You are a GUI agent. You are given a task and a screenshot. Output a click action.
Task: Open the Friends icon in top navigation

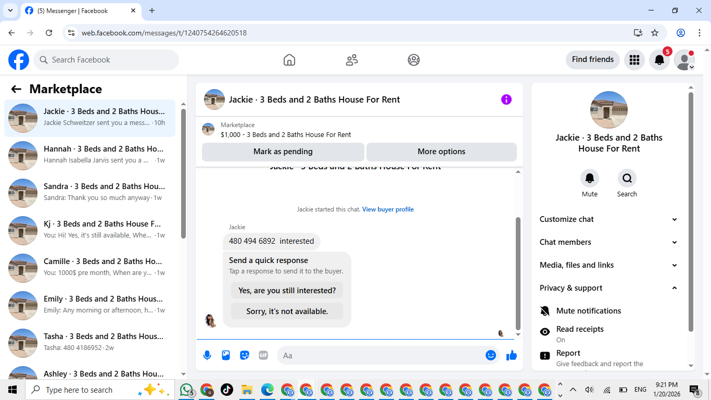pos(352,60)
